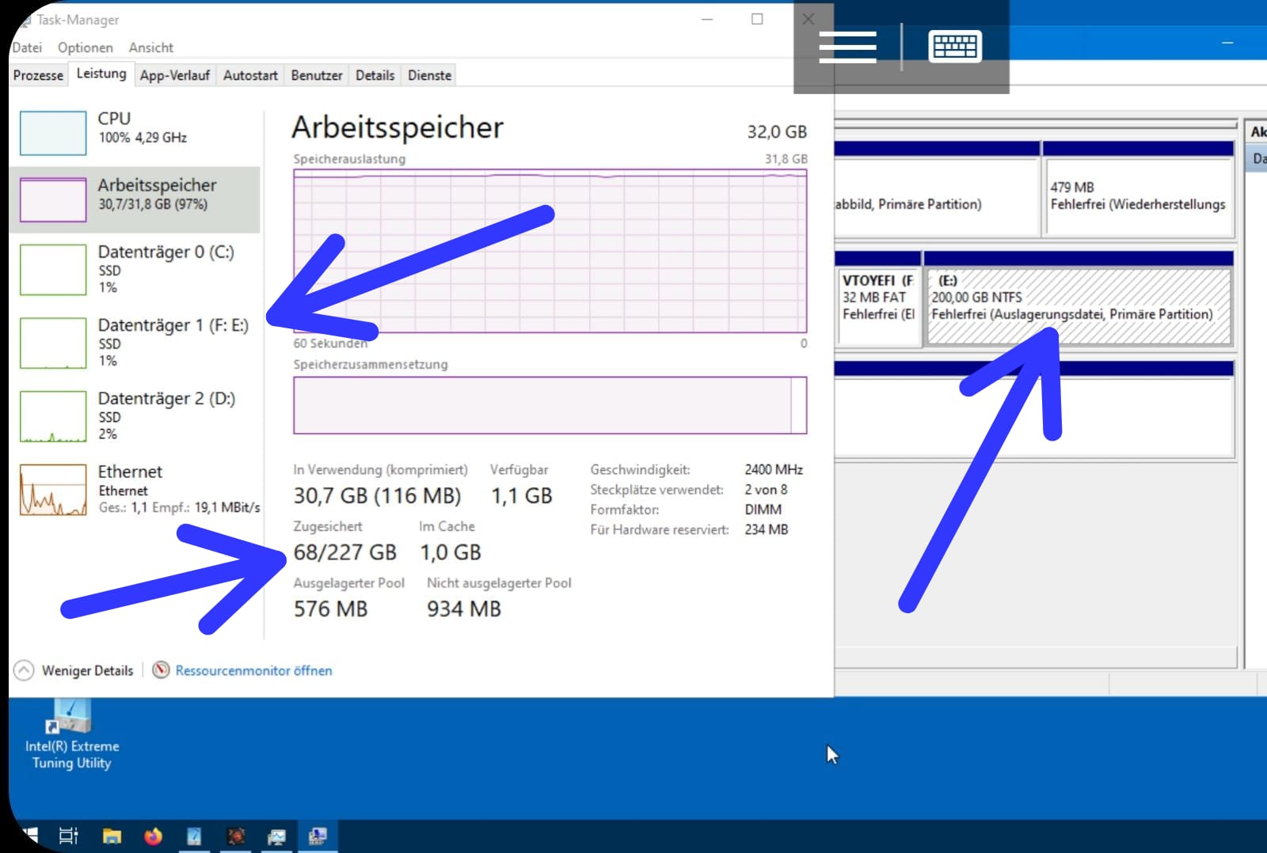Switch to the Prozesse tab
The height and width of the screenshot is (853, 1267).
click(38, 75)
